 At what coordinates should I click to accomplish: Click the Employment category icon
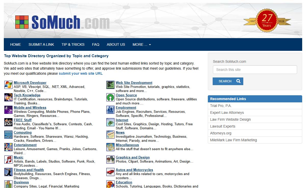[x=110, y=110]
